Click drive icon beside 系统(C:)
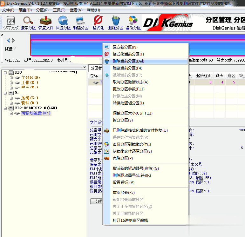 [x=17, y=98]
